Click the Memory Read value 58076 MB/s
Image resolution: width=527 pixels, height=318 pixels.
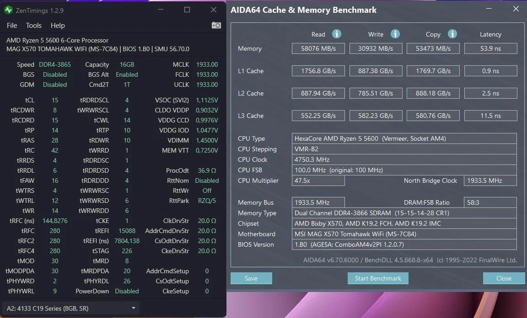[x=318, y=48]
